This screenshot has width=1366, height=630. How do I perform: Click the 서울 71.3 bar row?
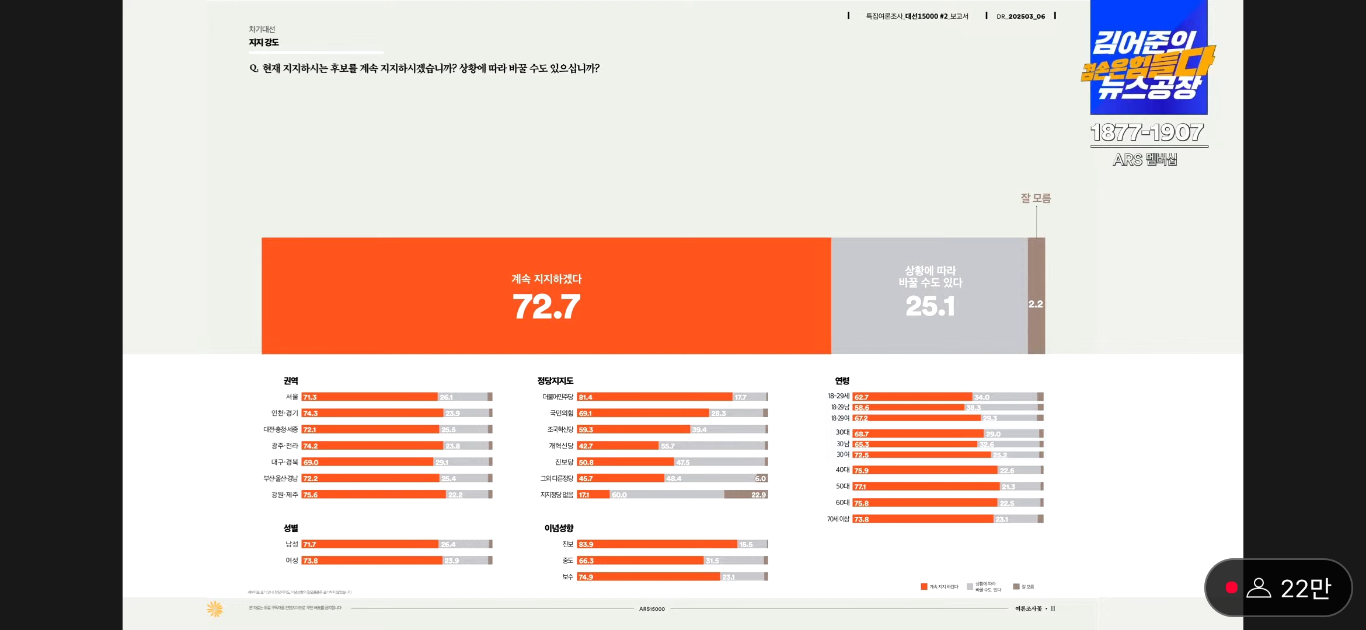pos(369,397)
